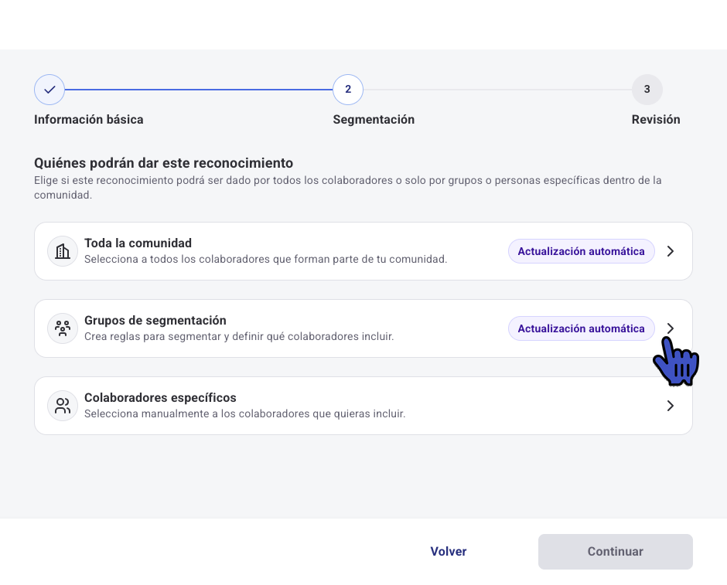Click the Continuar button
Image resolution: width=727 pixels, height=585 pixels.
pyautogui.click(x=616, y=551)
